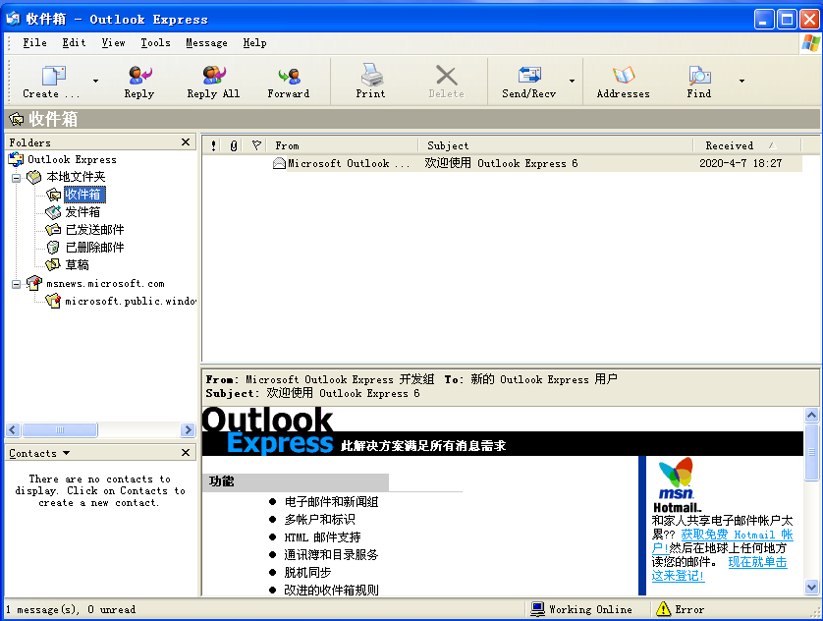
Task: Open the Send/Recv dropdown arrow
Action: (x=573, y=81)
